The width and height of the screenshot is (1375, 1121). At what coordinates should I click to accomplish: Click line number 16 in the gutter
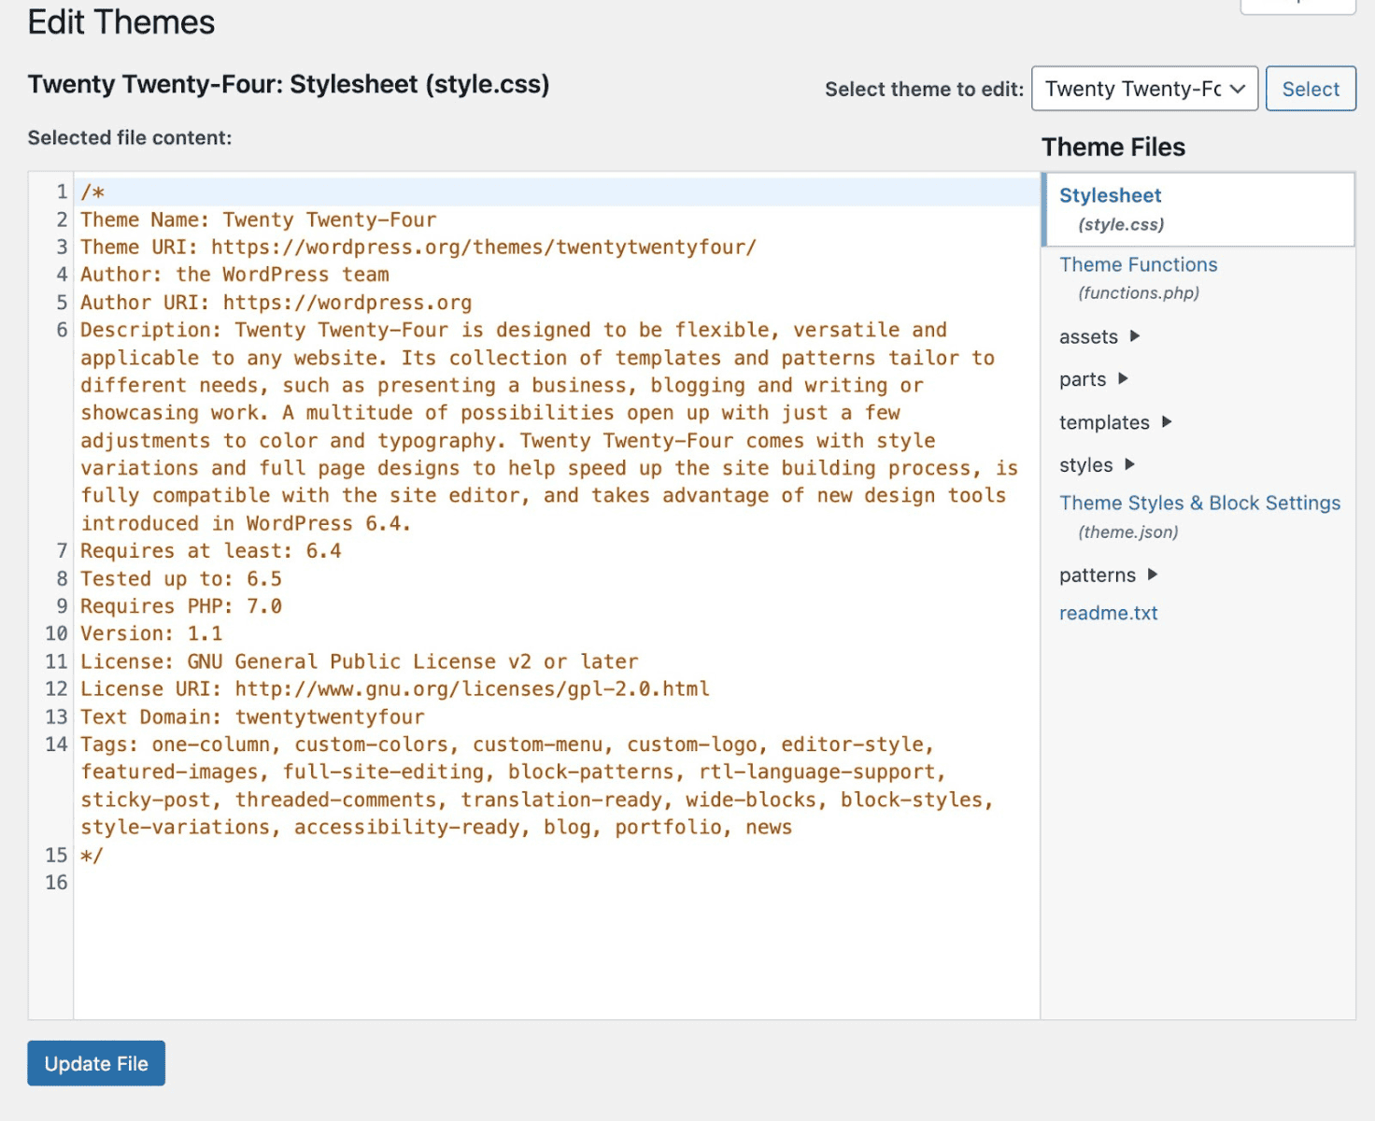click(x=56, y=883)
